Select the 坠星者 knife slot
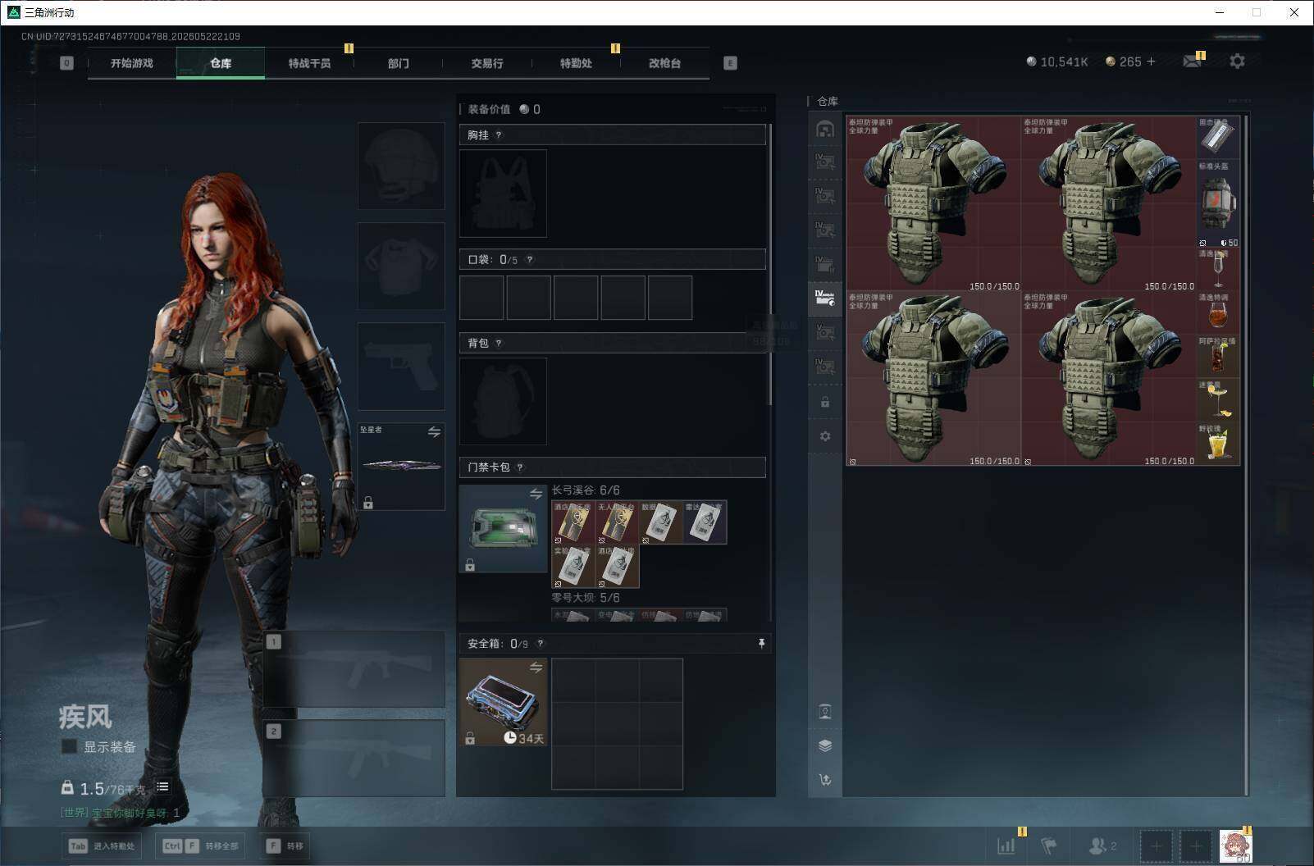This screenshot has height=866, width=1314. (401, 466)
